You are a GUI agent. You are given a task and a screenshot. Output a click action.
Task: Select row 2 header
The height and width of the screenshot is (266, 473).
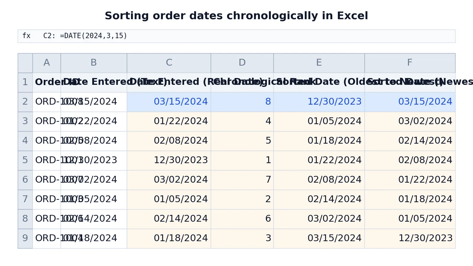(25, 102)
